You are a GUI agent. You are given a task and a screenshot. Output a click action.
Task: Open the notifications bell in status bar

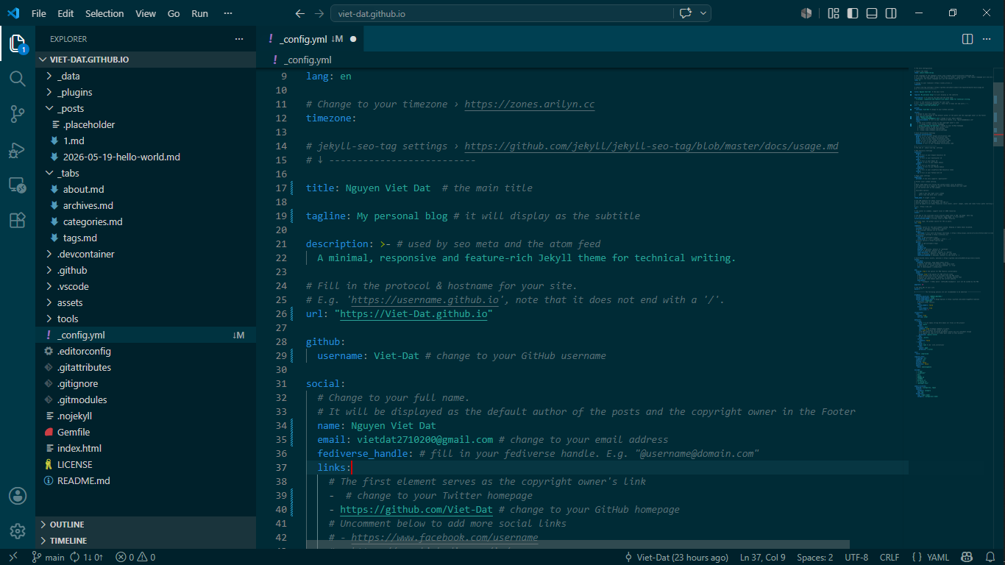989,558
